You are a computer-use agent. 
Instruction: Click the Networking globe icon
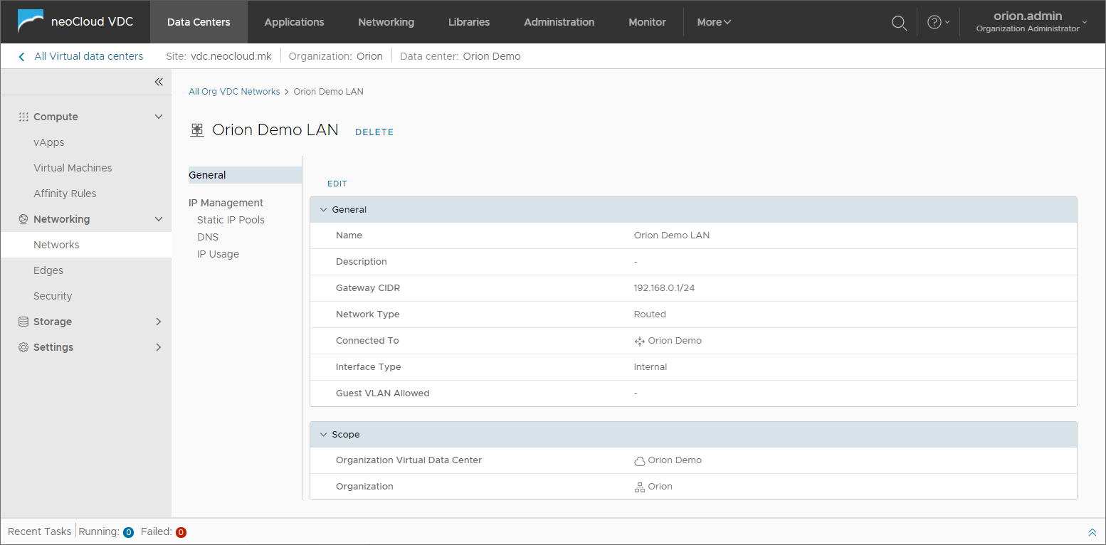coord(23,219)
